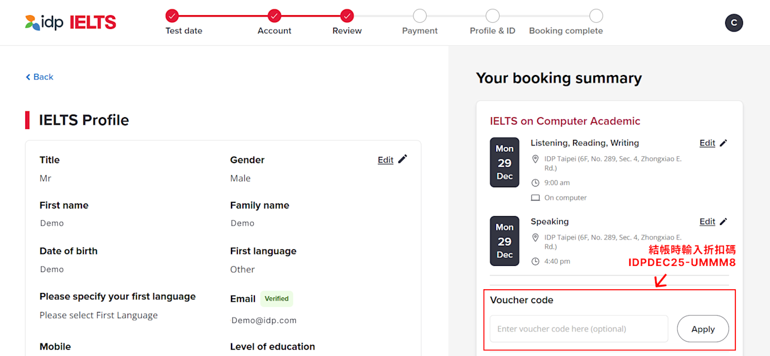
Task: Click the Family name label
Action: [260, 205]
